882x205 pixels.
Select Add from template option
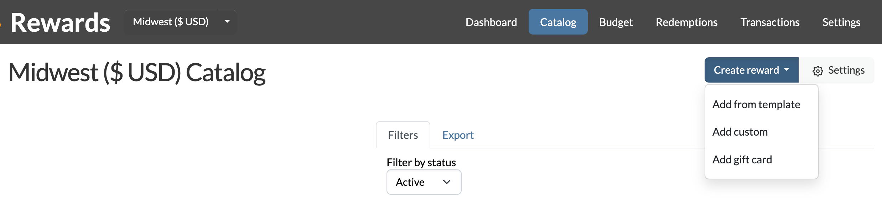click(x=756, y=104)
